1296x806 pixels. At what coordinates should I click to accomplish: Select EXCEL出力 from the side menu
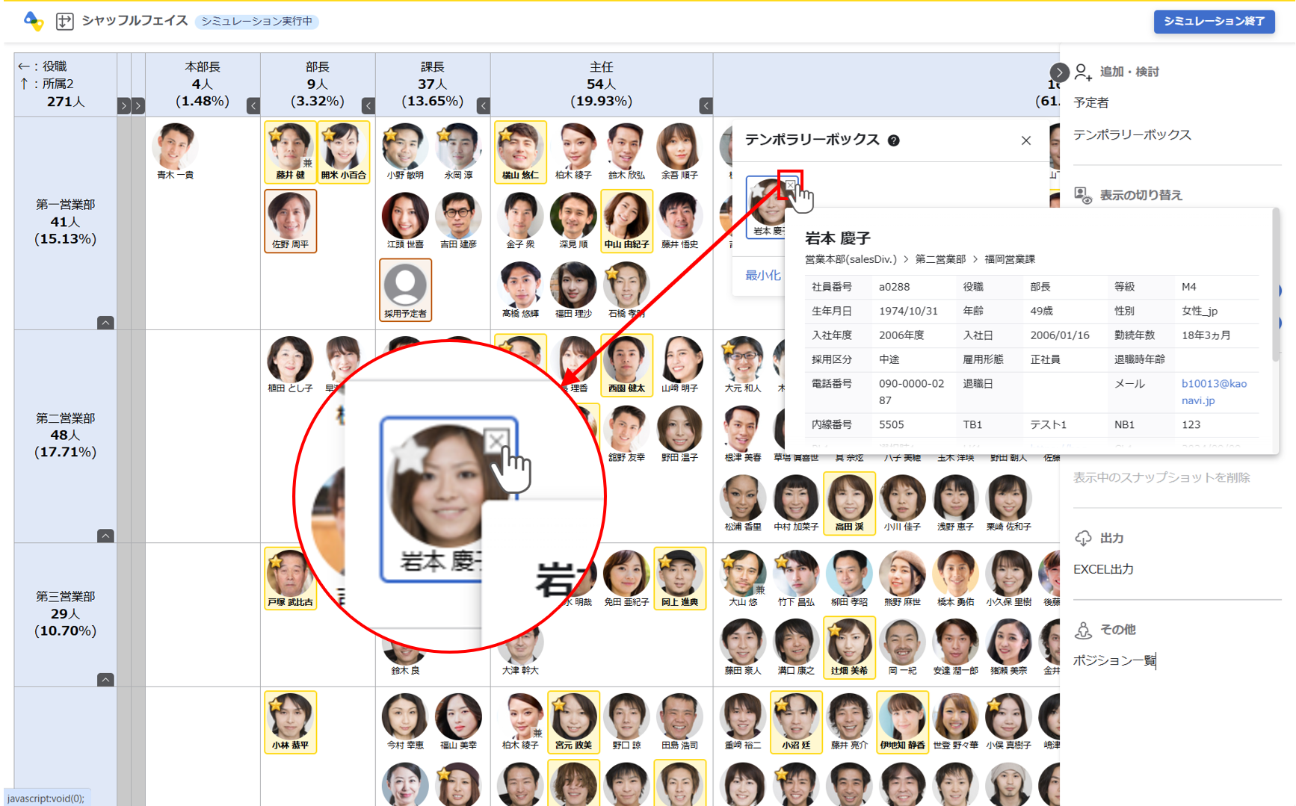tap(1103, 569)
